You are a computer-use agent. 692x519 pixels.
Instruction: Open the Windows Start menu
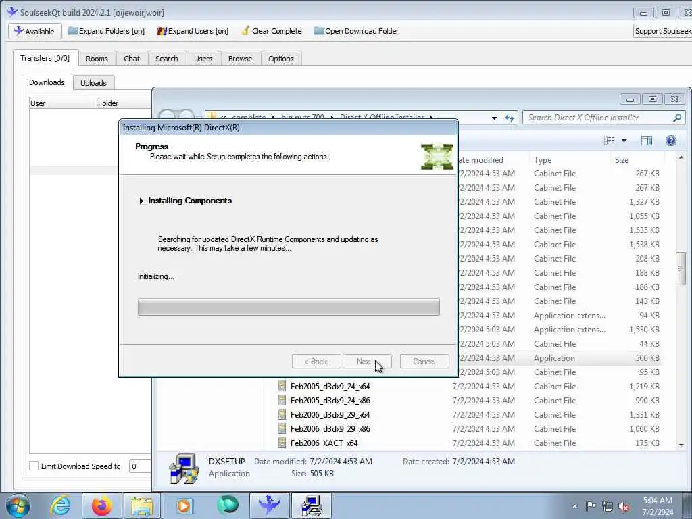18,505
